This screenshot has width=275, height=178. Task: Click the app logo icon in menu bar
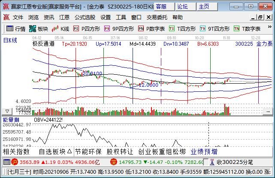(6, 17)
